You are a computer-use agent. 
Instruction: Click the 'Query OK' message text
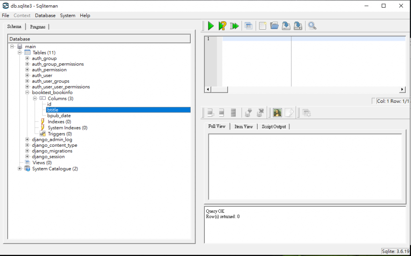click(215, 211)
